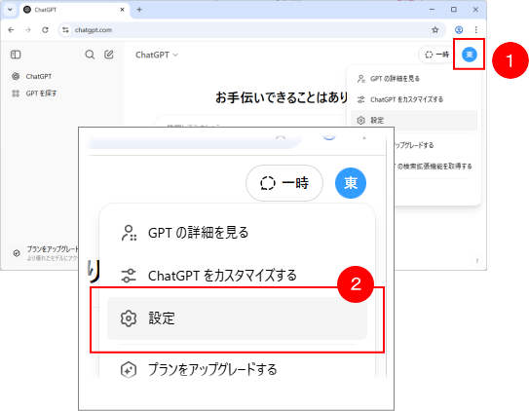Choose 設定 in the small browser menu

pos(414,121)
